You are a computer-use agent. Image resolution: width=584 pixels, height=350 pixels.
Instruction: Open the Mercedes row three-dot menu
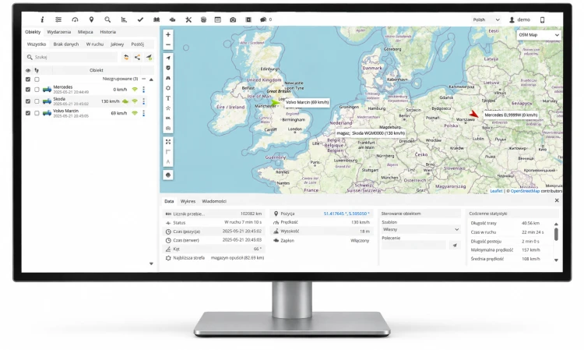[144, 90]
